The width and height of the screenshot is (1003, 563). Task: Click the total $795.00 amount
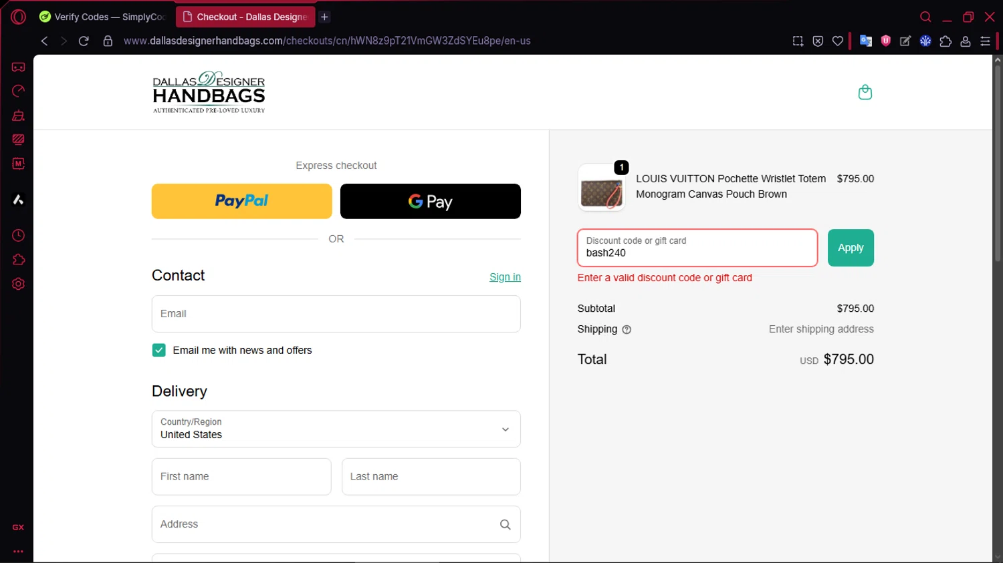point(849,359)
